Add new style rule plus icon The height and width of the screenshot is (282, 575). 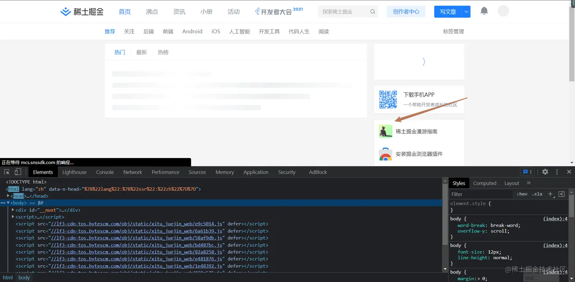pos(550,194)
